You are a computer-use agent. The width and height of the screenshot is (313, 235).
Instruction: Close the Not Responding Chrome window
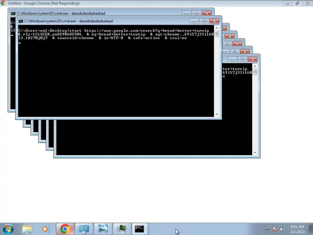[307, 3]
